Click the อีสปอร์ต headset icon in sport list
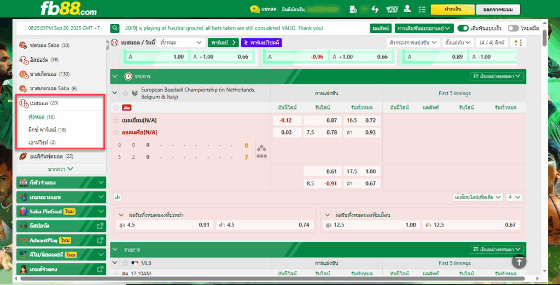560x285 pixels. [24, 60]
